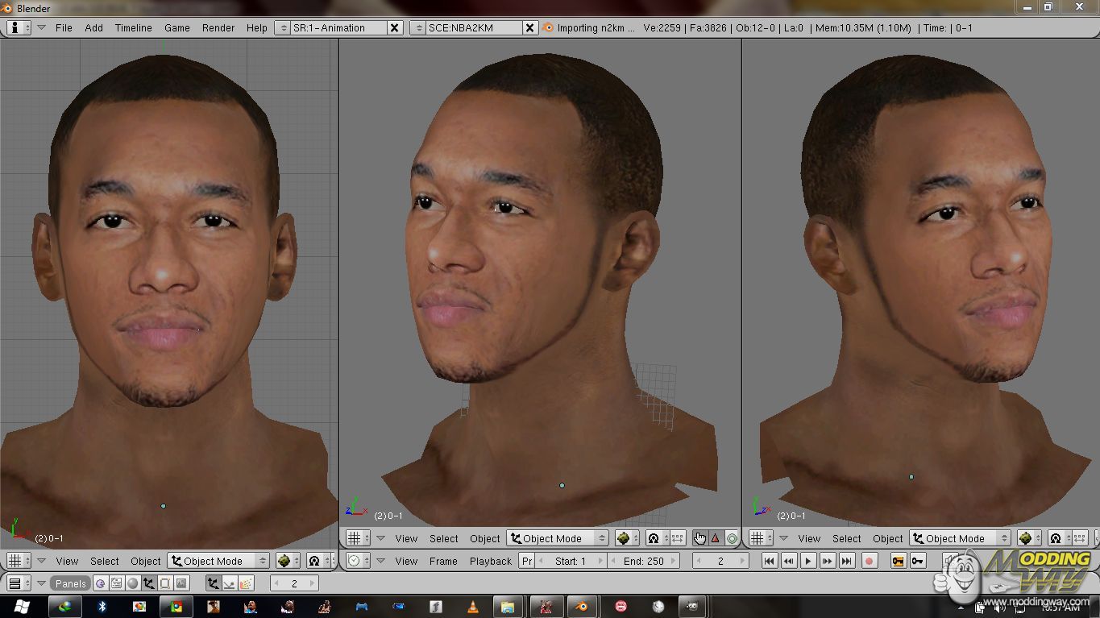The height and width of the screenshot is (618, 1100).
Task: Open Object Mode dropdown in left viewport
Action: tap(218, 561)
